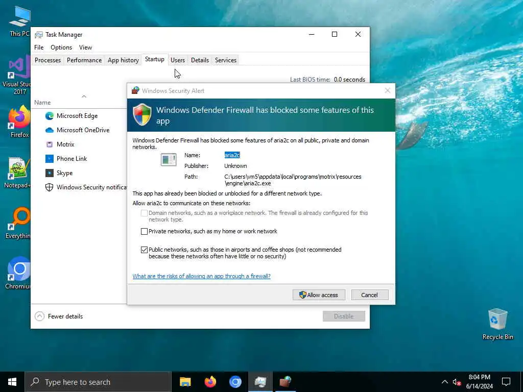Open This PC desktop icon

point(19,20)
